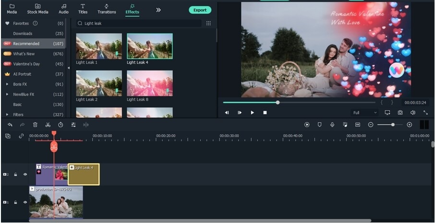
Task: Open Valentine's Day category
Action: coord(33,64)
